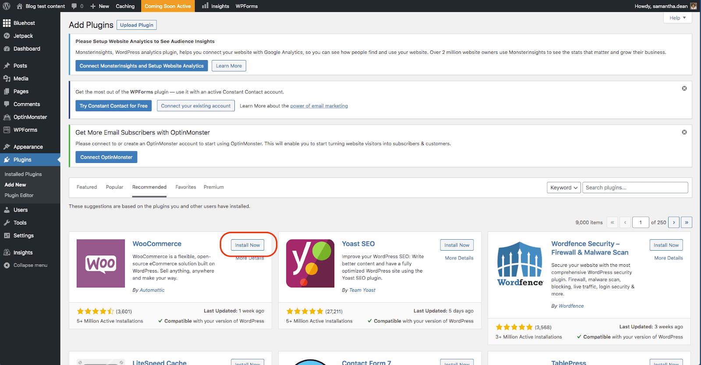701x365 pixels.
Task: Open the Blog test content home link
Action: (41, 6)
